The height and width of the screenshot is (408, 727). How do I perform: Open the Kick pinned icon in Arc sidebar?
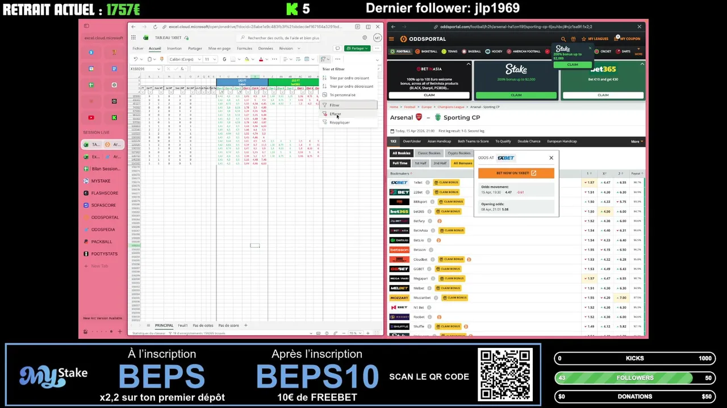tap(114, 118)
